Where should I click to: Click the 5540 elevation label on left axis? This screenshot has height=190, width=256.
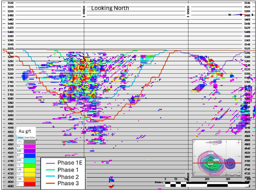tap(11, 3)
